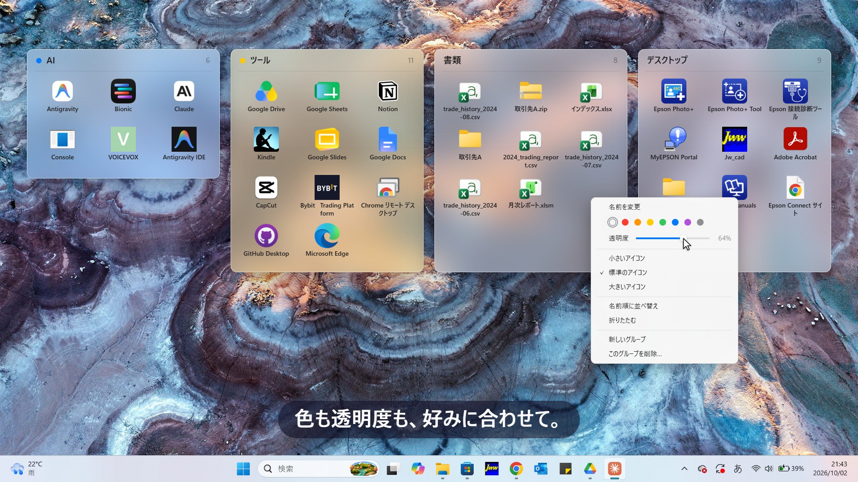Open weather widget showing 22°C
Viewport: 858px width, 482px height.
27,469
